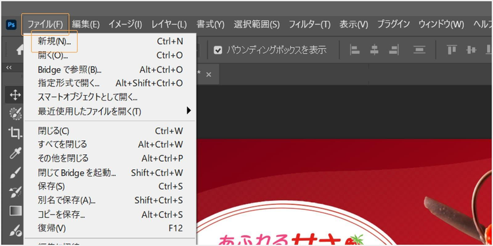
Task: Select その他を閉じる menu entry
Action: pos(110,158)
